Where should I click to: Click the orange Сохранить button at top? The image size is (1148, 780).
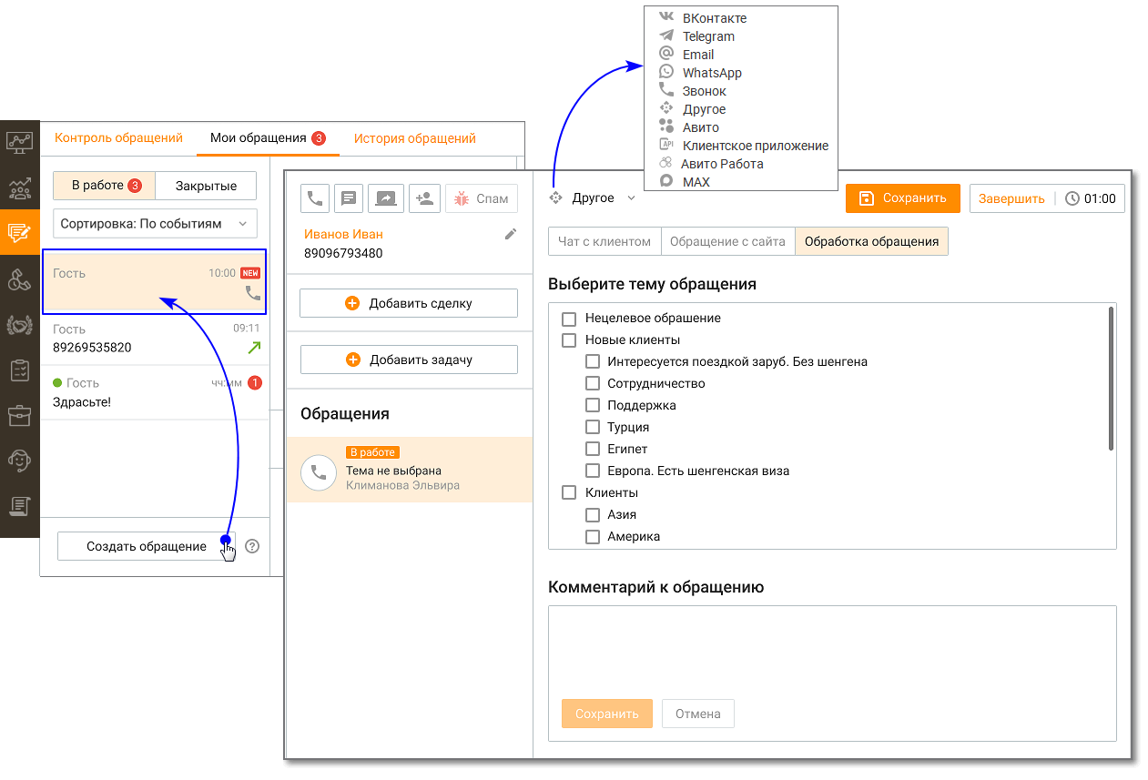903,198
